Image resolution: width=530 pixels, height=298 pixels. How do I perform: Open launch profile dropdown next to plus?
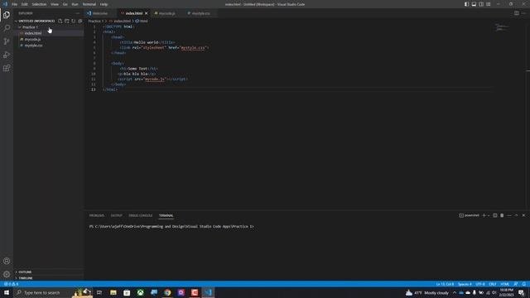coord(489,215)
